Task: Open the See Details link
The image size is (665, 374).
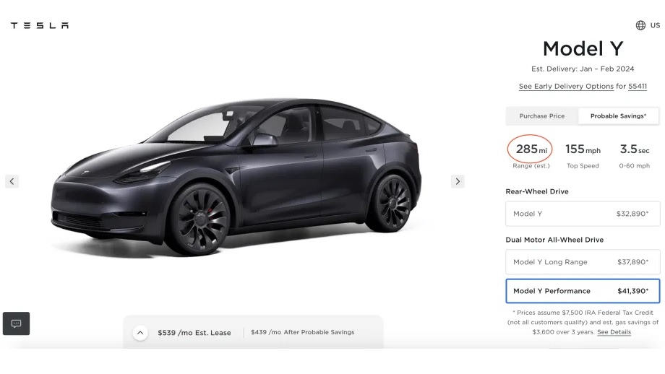Action: point(614,332)
